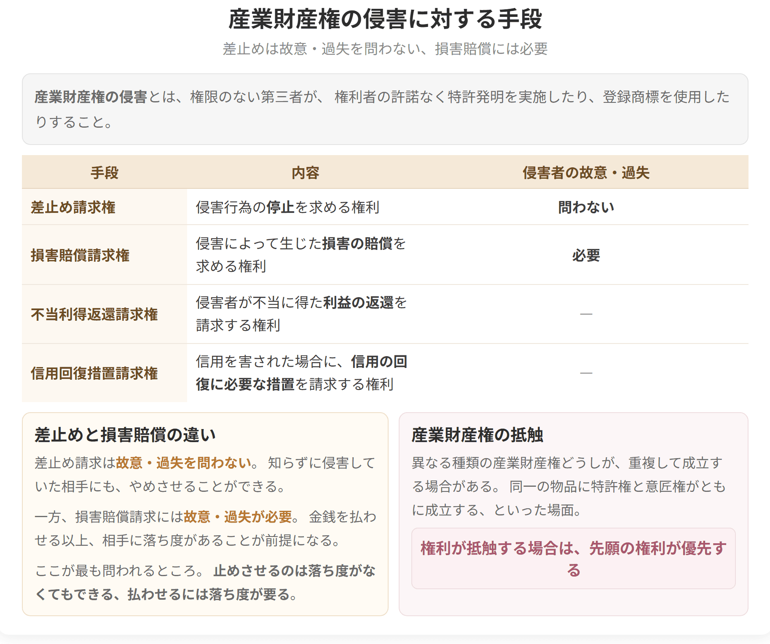This screenshot has height=644, width=770.
Task: Click highlighted text 故意・過失を問わない
Action: point(184,463)
